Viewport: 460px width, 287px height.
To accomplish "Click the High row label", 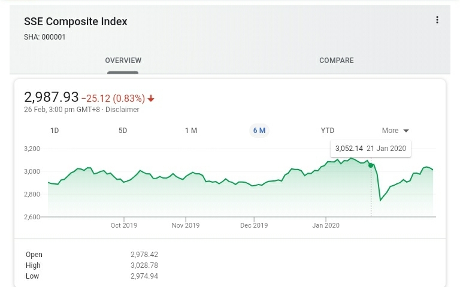I will point(33,265).
